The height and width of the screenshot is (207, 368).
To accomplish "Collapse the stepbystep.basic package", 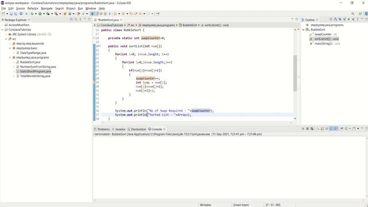I will pos(10,48).
